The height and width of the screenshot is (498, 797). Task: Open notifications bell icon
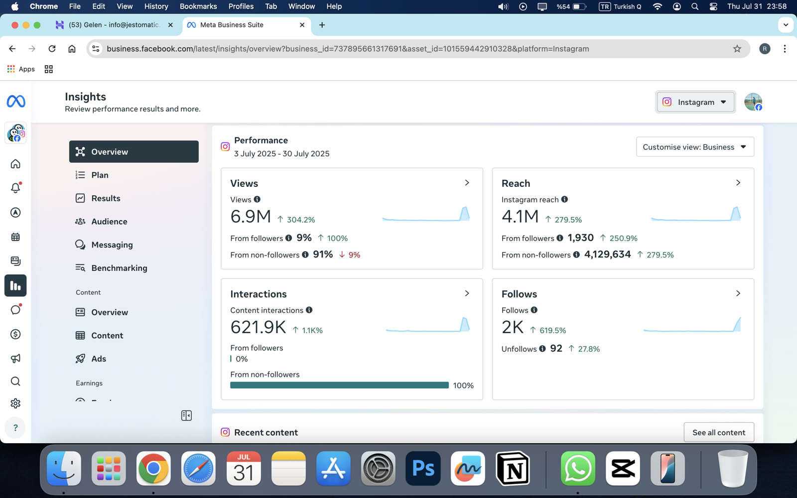(x=15, y=188)
